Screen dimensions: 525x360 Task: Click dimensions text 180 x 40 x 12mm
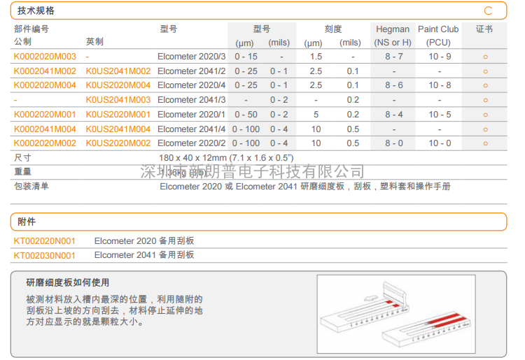coord(193,158)
